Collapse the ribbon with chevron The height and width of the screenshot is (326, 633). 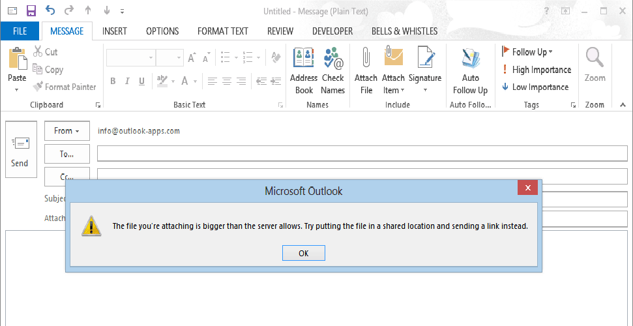(x=623, y=105)
